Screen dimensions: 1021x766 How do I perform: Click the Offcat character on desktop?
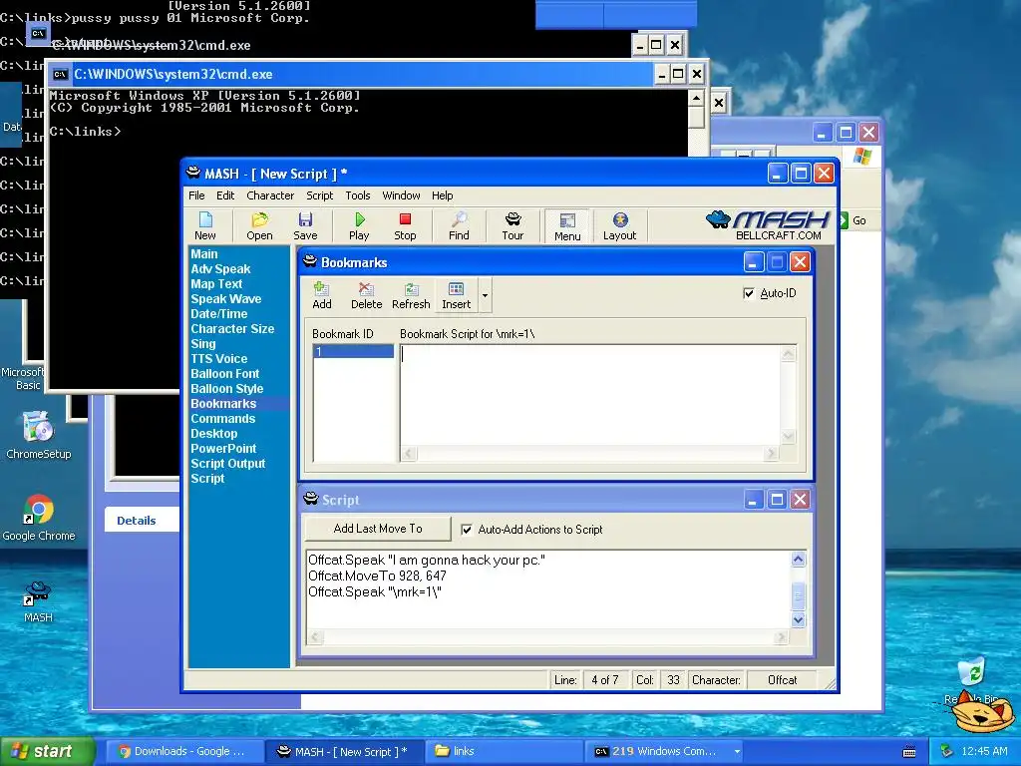pyautogui.click(x=980, y=710)
